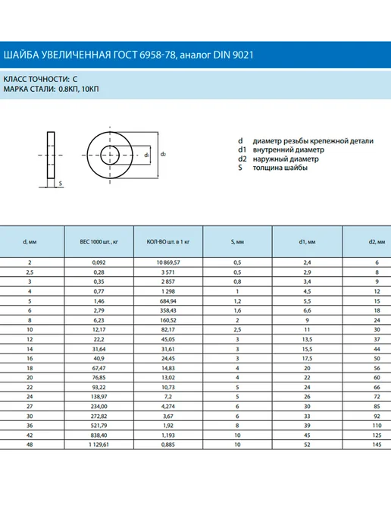391x522 pixels.
Task: Click the weight cell '93,22'
Action: tap(99, 388)
